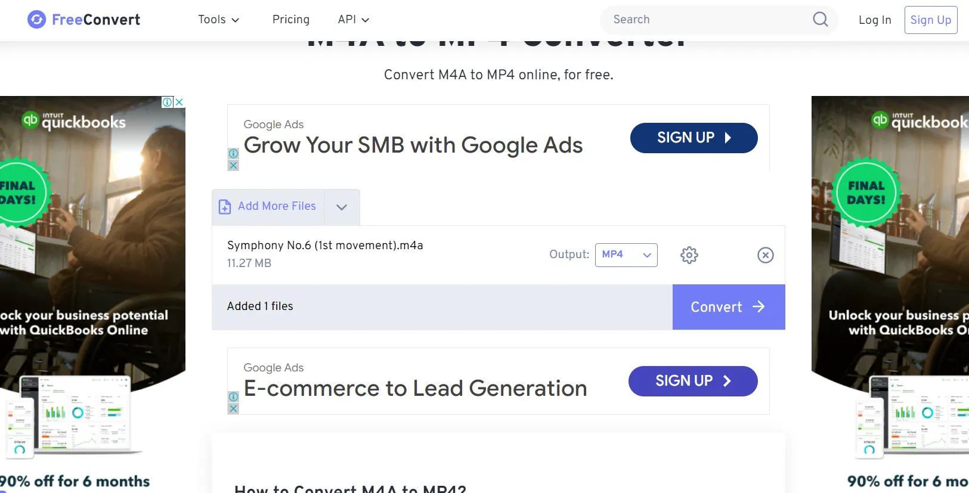Click SIGN UP on E-commerce ad
This screenshot has width=969, height=493.
coord(693,381)
